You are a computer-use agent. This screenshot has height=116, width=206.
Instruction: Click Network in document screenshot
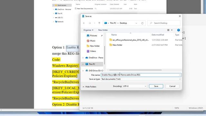coord(59,22)
